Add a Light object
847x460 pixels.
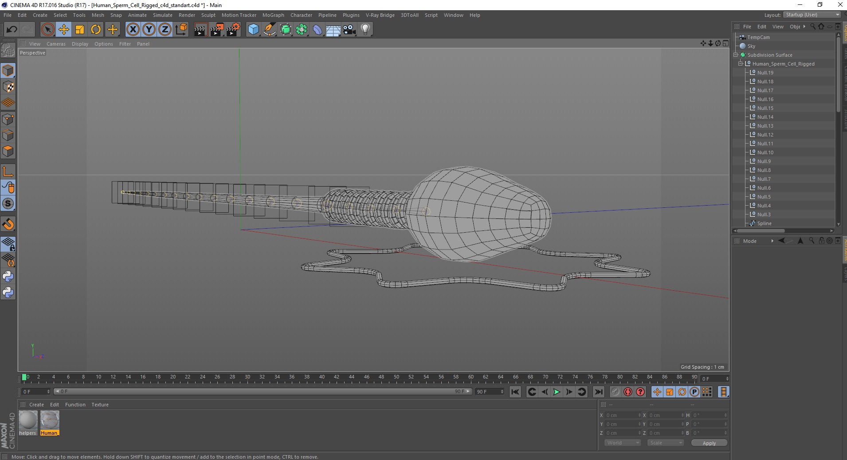click(x=365, y=30)
